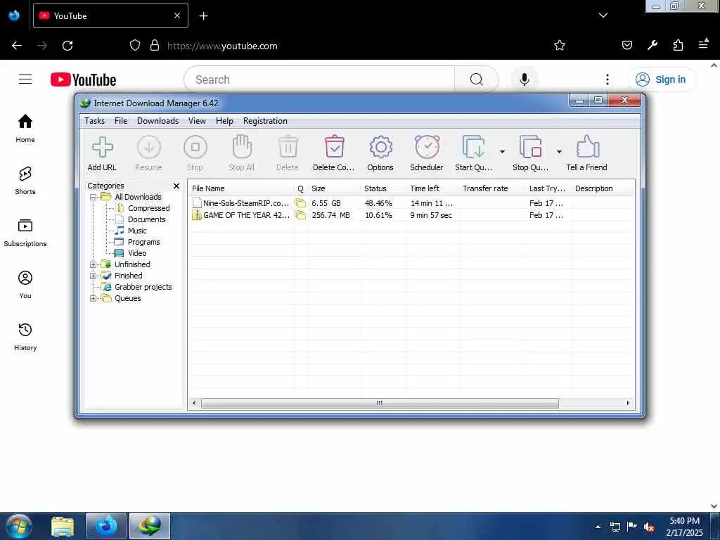The width and height of the screenshot is (720, 540).
Task: Expand the Queues category node
Action: click(x=94, y=298)
